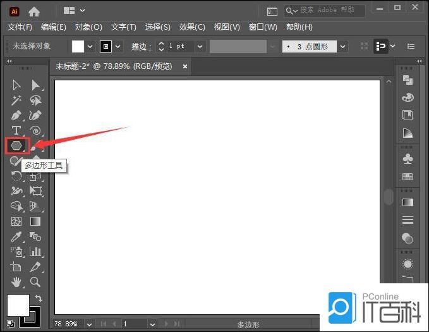
Task: Select the Shape Builder tool
Action: tap(16, 206)
